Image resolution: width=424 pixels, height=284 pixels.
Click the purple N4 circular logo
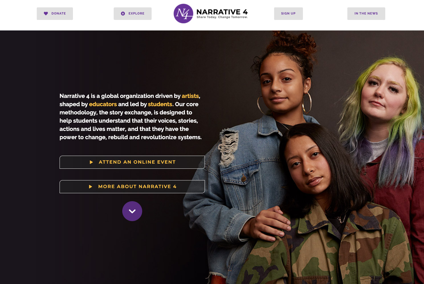click(184, 13)
